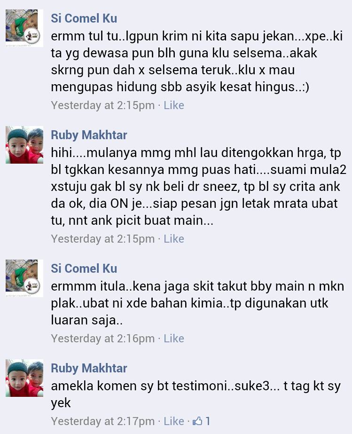
Task: Open Ruby Makhtar's avatar beside the "hihi....mulanya" comment
Action: (x=24, y=145)
